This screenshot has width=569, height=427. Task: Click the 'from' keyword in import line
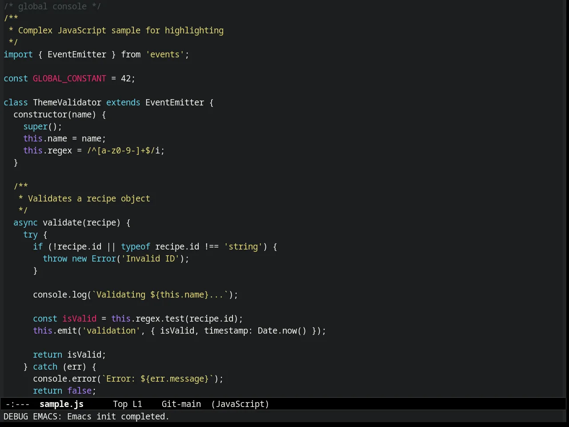(131, 54)
